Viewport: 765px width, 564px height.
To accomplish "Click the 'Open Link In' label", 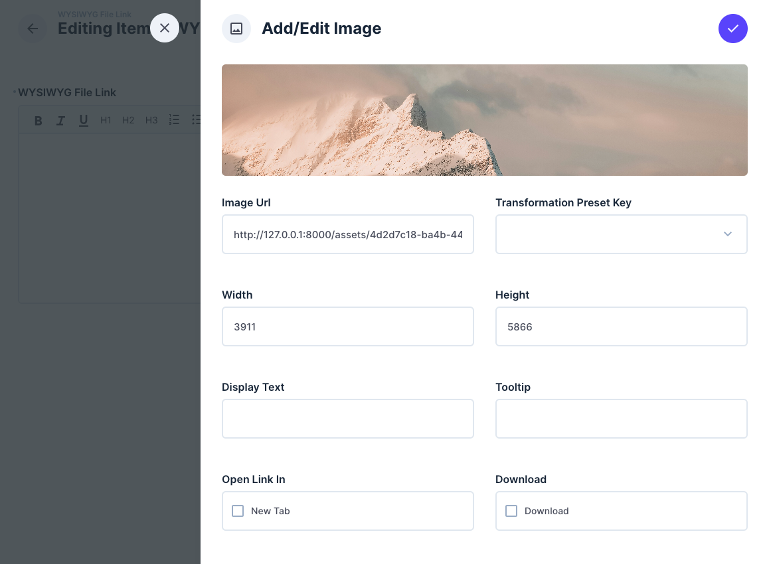I will [x=253, y=479].
